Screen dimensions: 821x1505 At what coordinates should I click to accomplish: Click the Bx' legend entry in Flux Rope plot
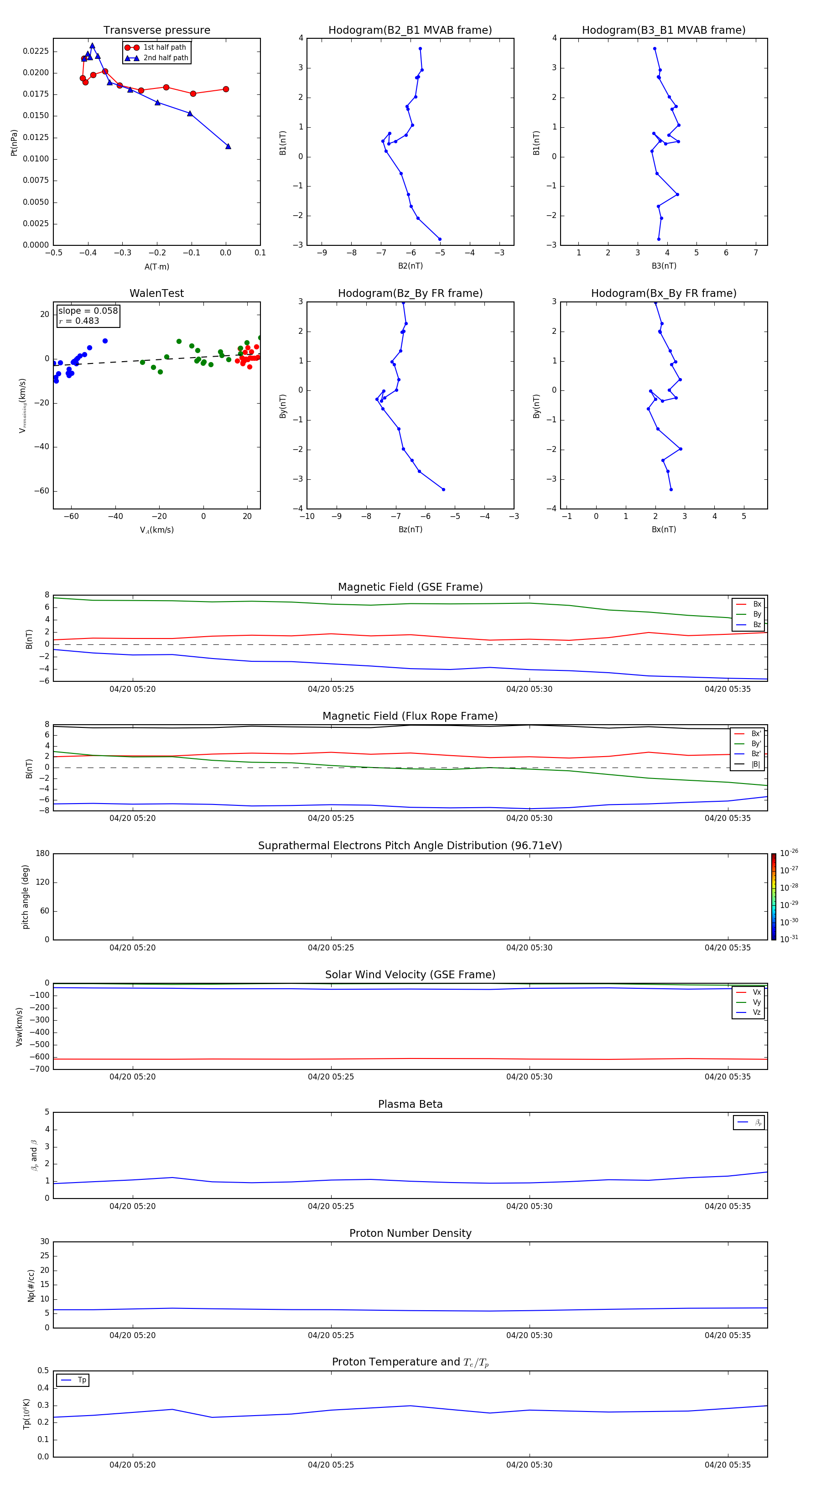point(748,734)
